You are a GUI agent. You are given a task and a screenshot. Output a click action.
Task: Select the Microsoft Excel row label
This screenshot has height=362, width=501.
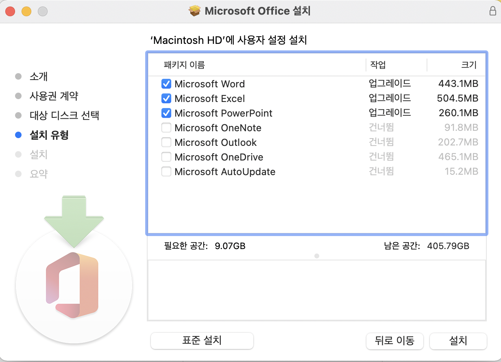[210, 99]
